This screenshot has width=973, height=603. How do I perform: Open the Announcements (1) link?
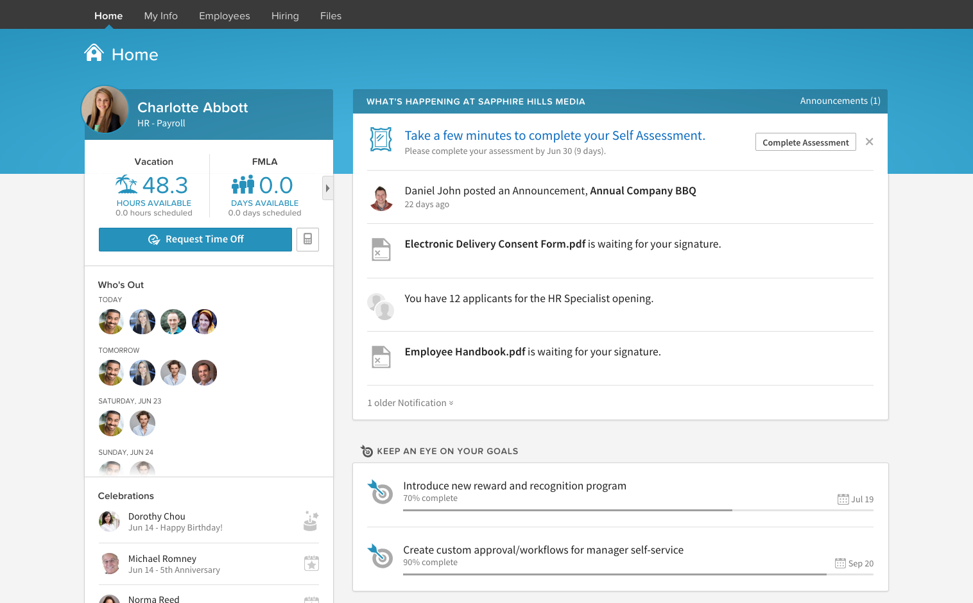840,101
